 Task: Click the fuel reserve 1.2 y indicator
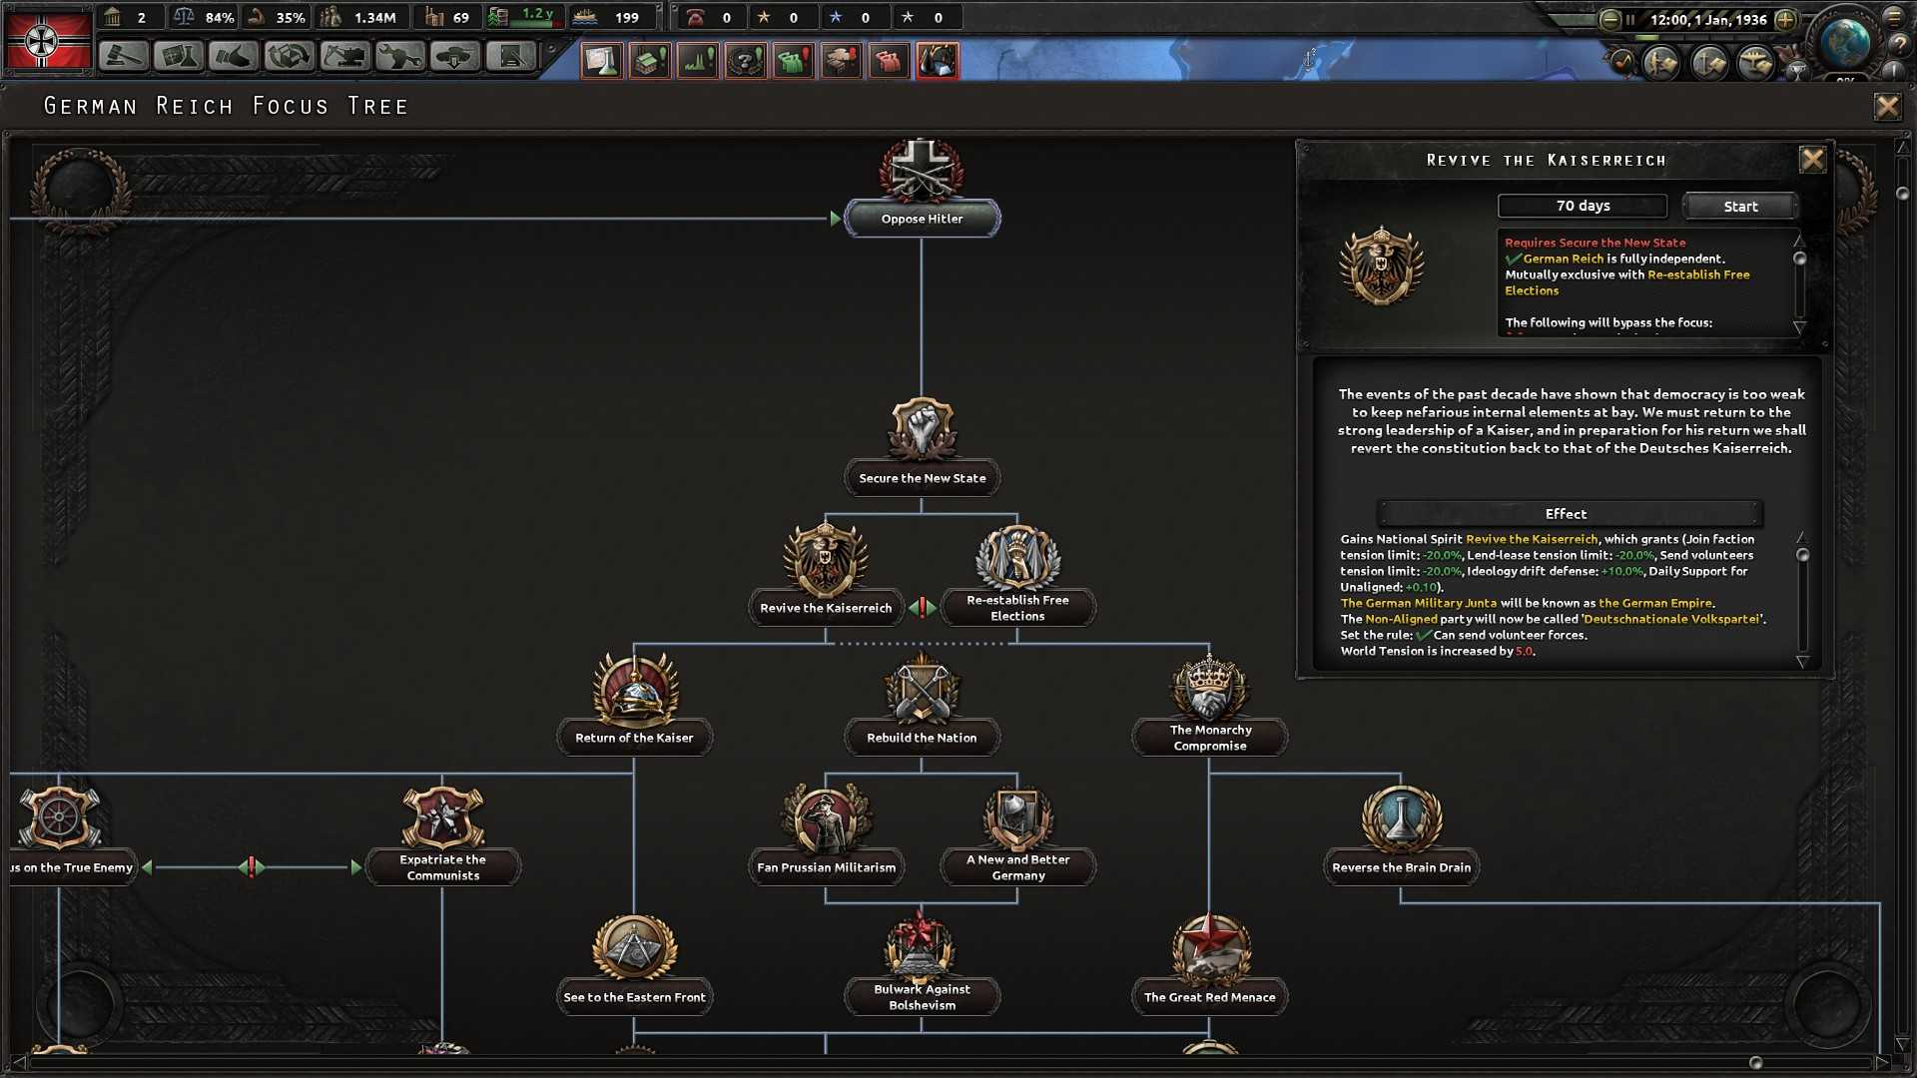click(x=523, y=17)
